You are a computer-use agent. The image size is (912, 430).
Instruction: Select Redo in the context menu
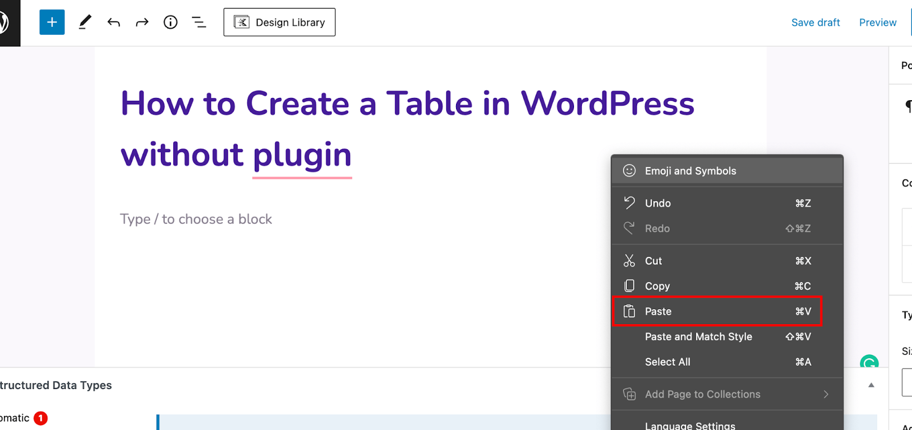[x=727, y=228]
